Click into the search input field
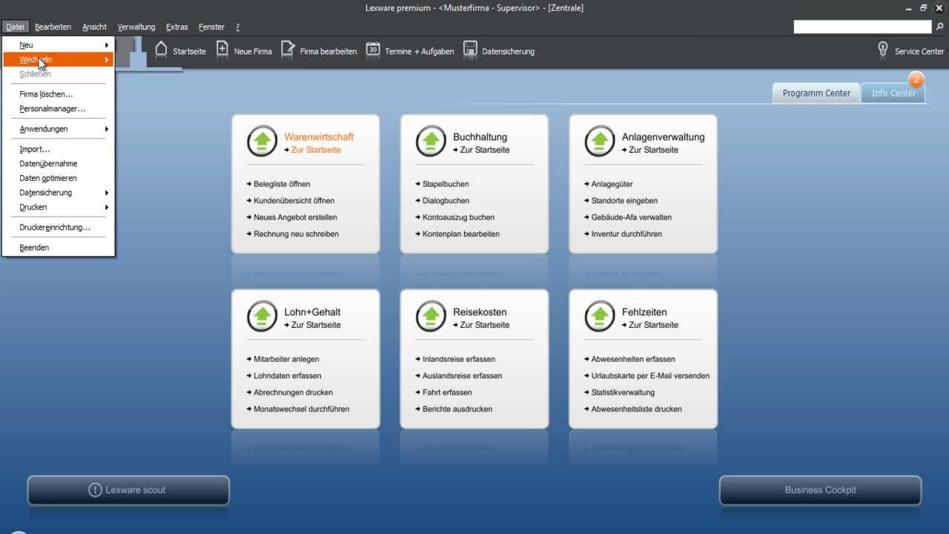Viewport: 949px width, 534px height. 863,27
